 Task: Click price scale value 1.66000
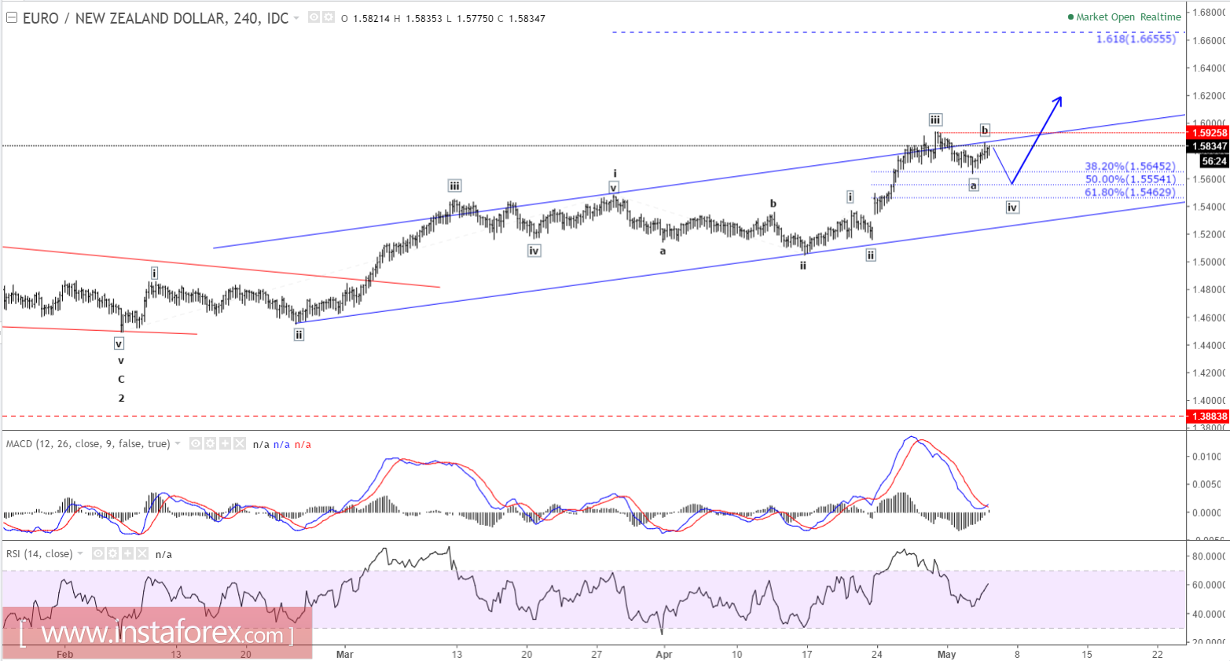click(x=1210, y=40)
